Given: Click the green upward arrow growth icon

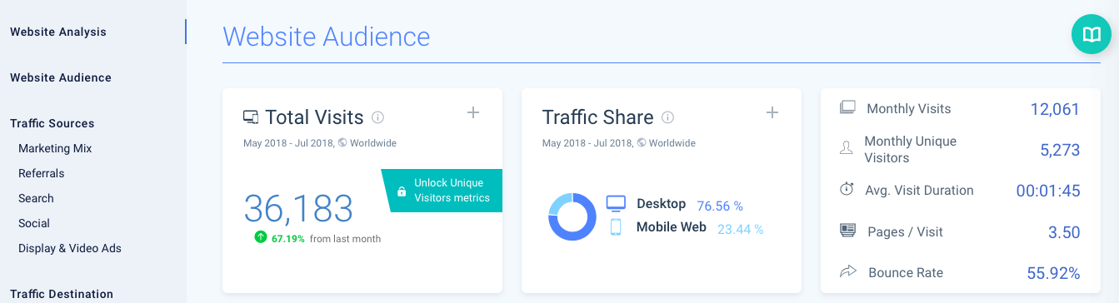Looking at the screenshot, I should click(261, 237).
